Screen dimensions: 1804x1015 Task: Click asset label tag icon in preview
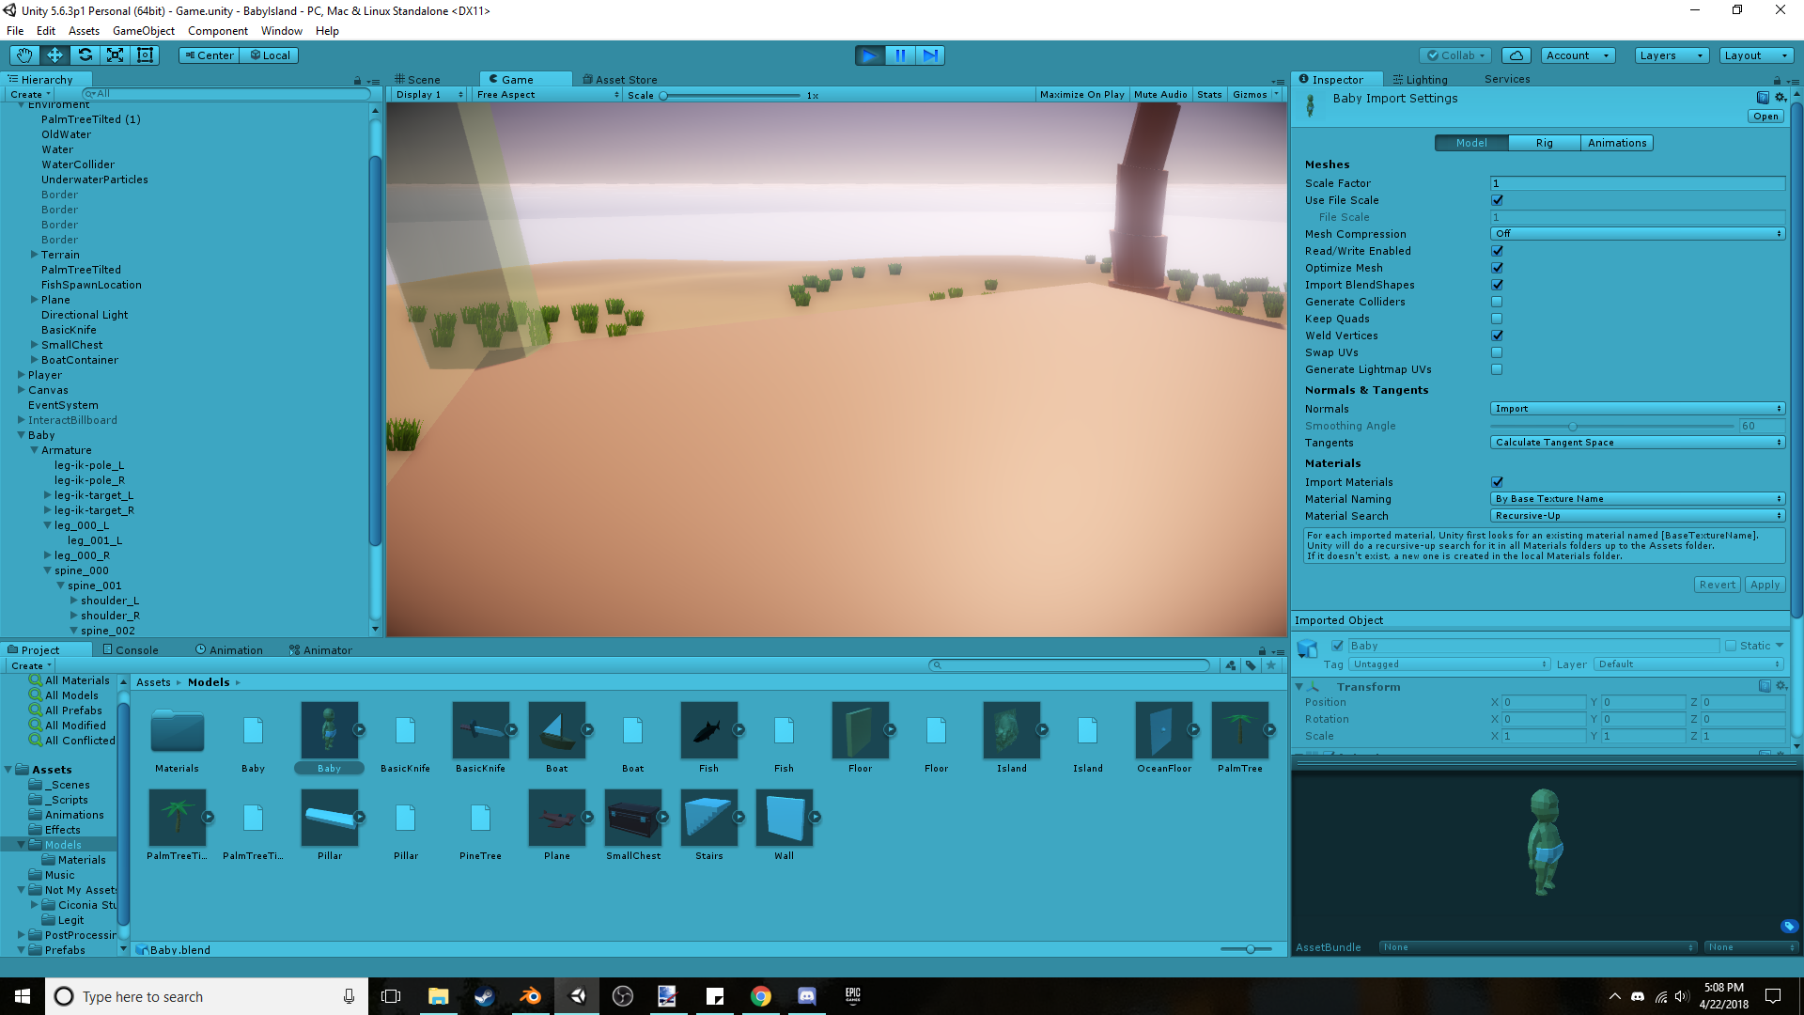click(1789, 926)
